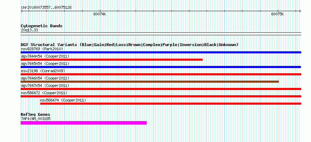
Task: Click the dgv7647n54 red loss bar
Action: (x=161, y=89)
